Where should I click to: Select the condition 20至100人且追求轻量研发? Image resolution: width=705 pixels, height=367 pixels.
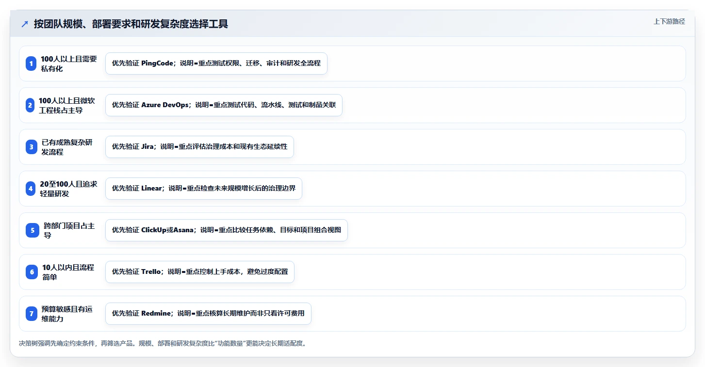[x=68, y=189]
